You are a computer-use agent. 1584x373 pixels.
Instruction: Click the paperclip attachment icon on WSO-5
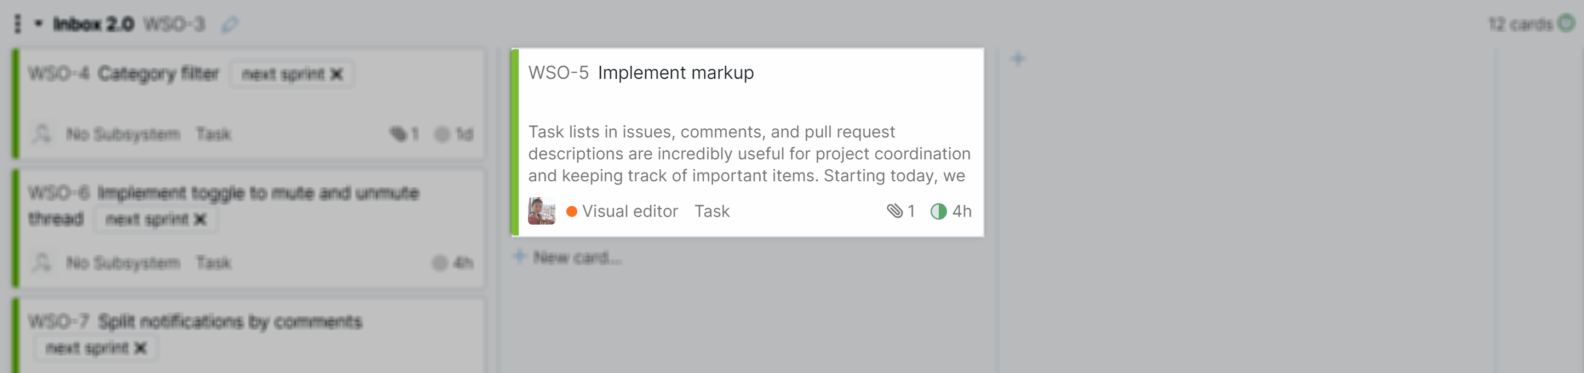click(x=894, y=211)
